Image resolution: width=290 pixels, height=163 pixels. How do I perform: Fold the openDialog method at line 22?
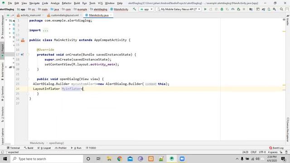(28, 79)
